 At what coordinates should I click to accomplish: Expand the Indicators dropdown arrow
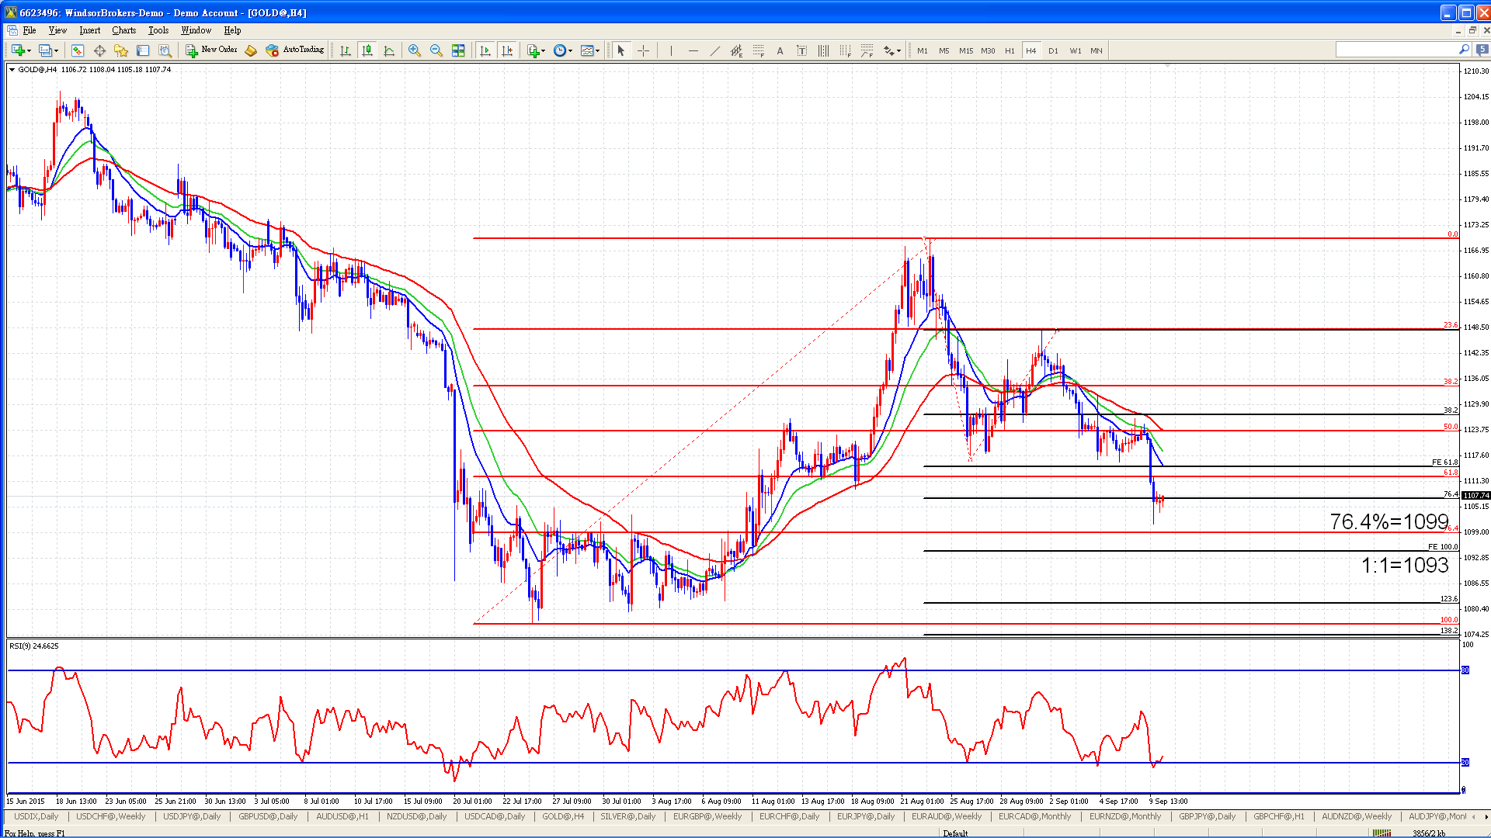tap(544, 51)
